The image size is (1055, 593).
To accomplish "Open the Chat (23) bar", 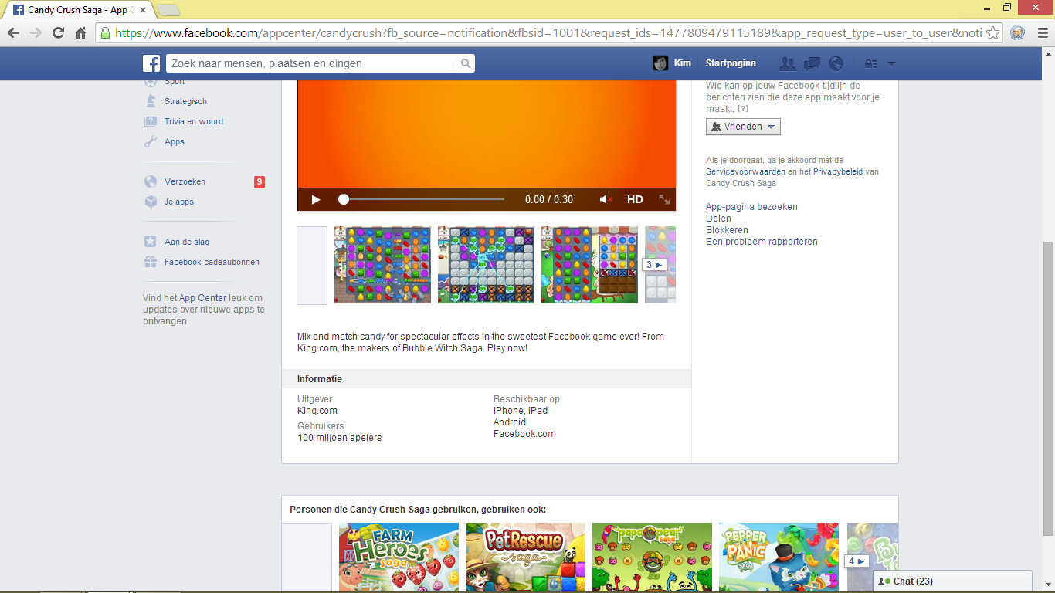I will (952, 581).
